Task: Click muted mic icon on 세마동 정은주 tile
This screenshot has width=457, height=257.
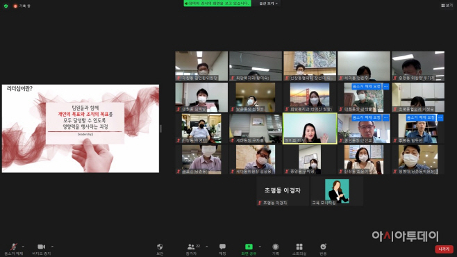Action: [x=341, y=78]
